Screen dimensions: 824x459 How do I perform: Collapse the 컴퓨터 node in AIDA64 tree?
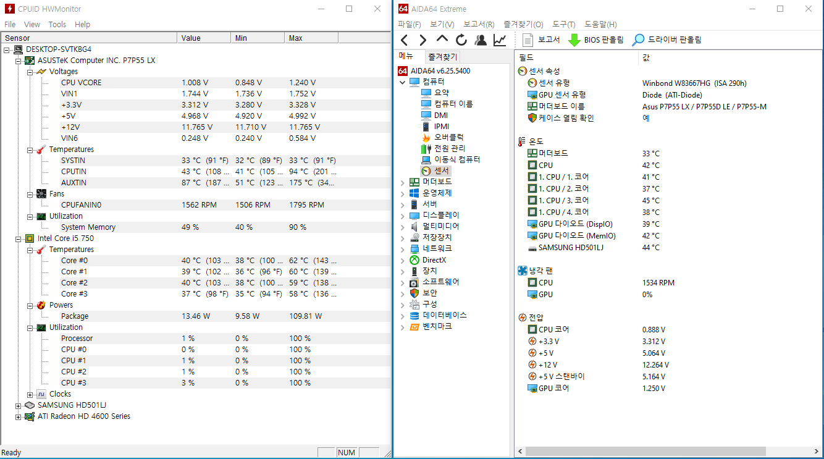(x=403, y=82)
